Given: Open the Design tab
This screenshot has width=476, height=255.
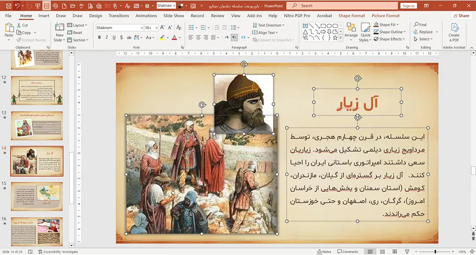Looking at the screenshot, I should point(96,16).
